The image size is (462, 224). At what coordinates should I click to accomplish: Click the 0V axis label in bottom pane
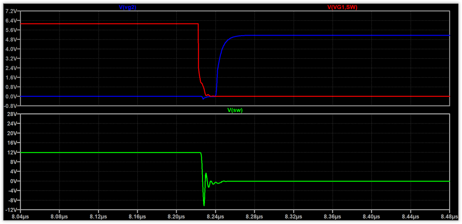click(x=14, y=181)
